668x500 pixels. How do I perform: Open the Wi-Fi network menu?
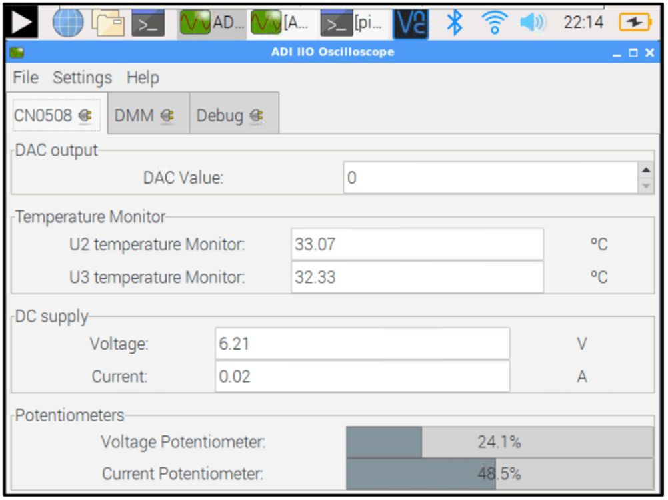point(494,23)
